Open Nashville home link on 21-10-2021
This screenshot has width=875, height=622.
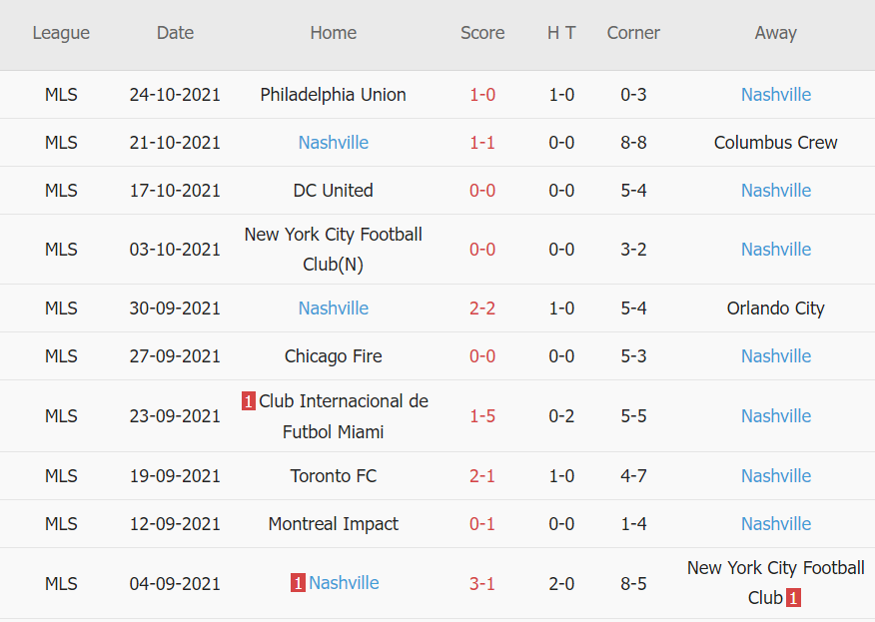pyautogui.click(x=334, y=143)
